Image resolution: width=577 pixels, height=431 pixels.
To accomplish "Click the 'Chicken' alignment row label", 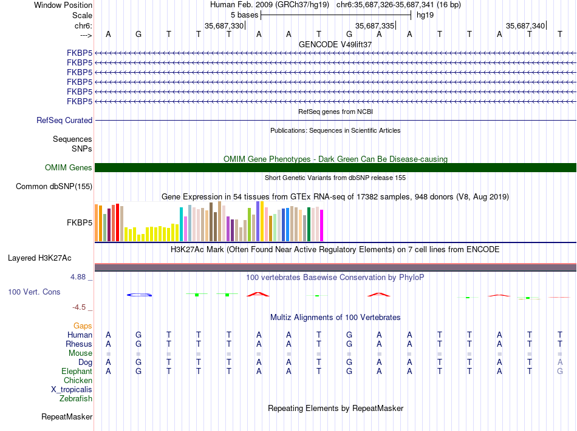I will [x=78, y=380].
